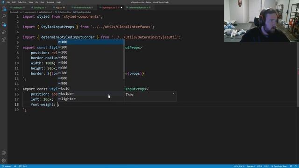This screenshot has height=168, width=299.
Task: Open the Run menu
Action: coord(42,2)
